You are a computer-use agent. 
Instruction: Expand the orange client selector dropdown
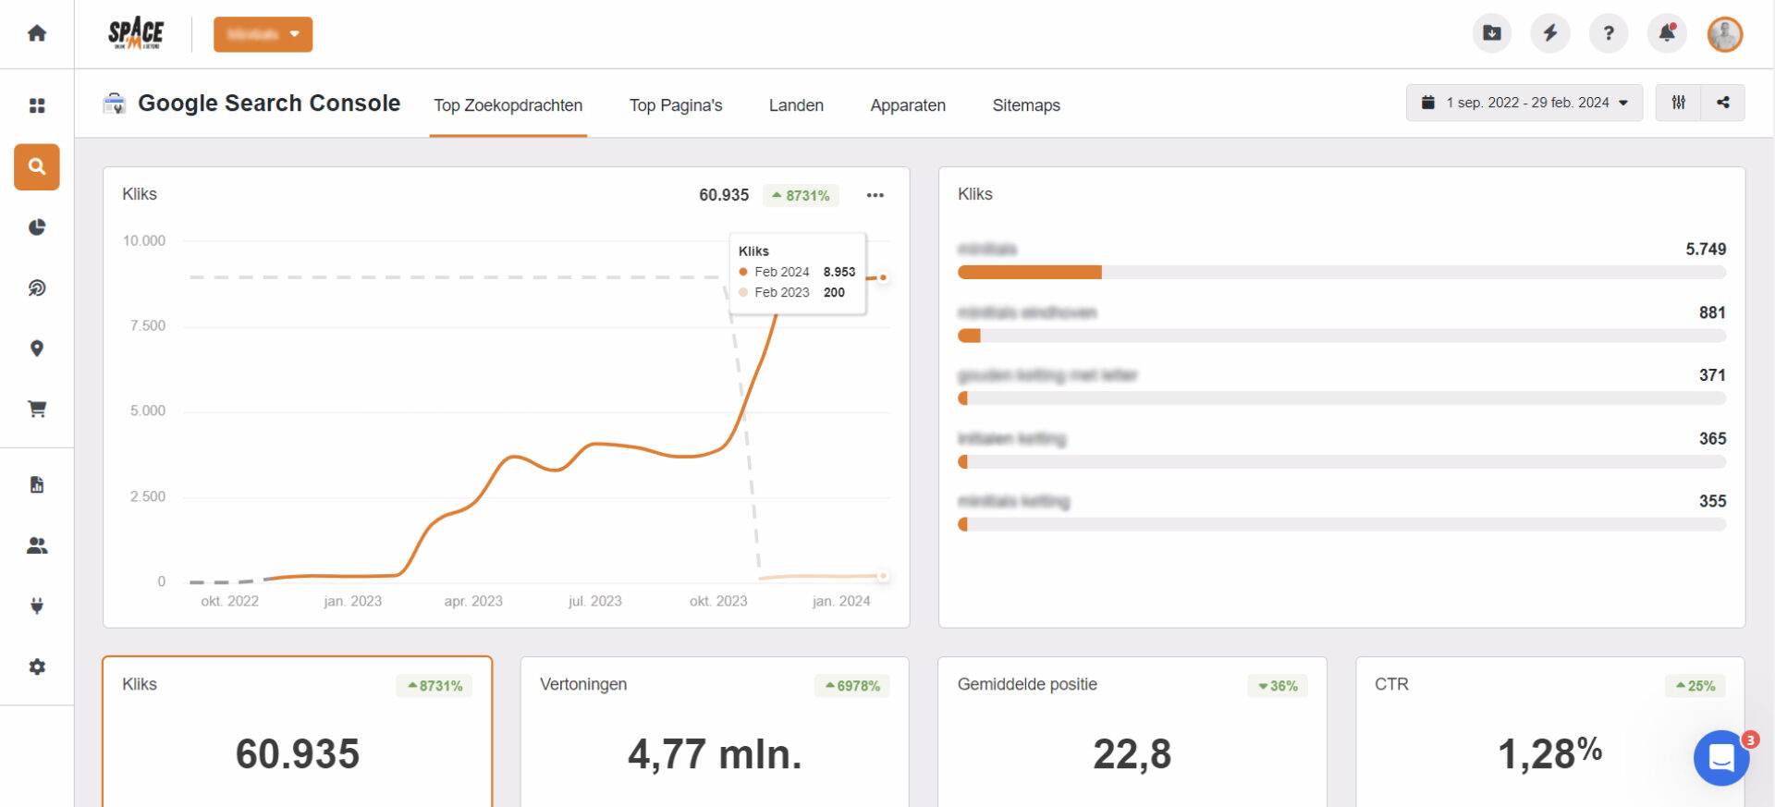[x=263, y=34]
